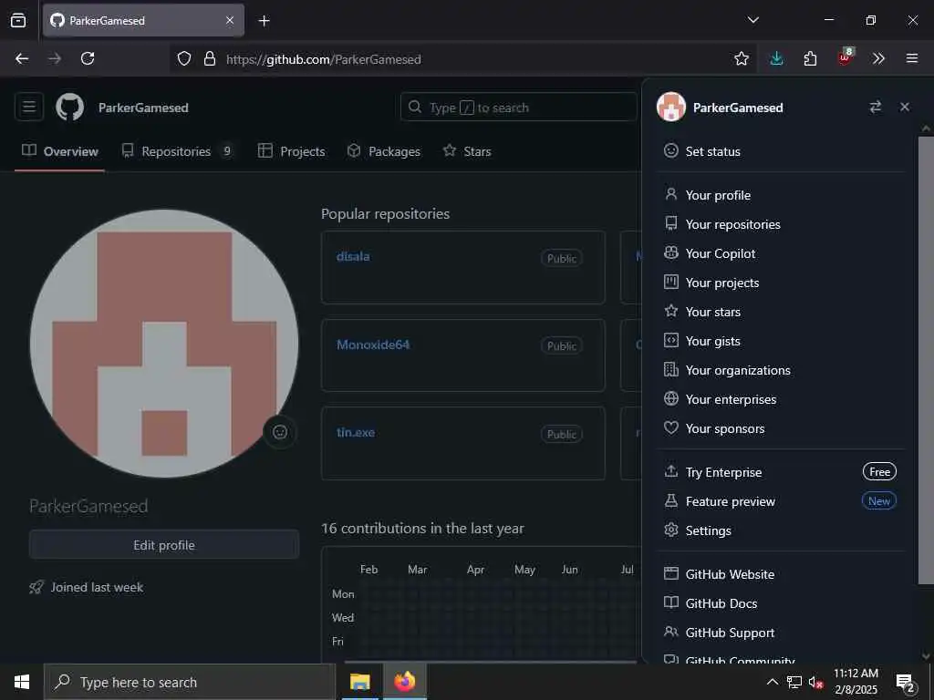Expand the list all tabs dropdown
The image size is (934, 700).
(x=752, y=20)
